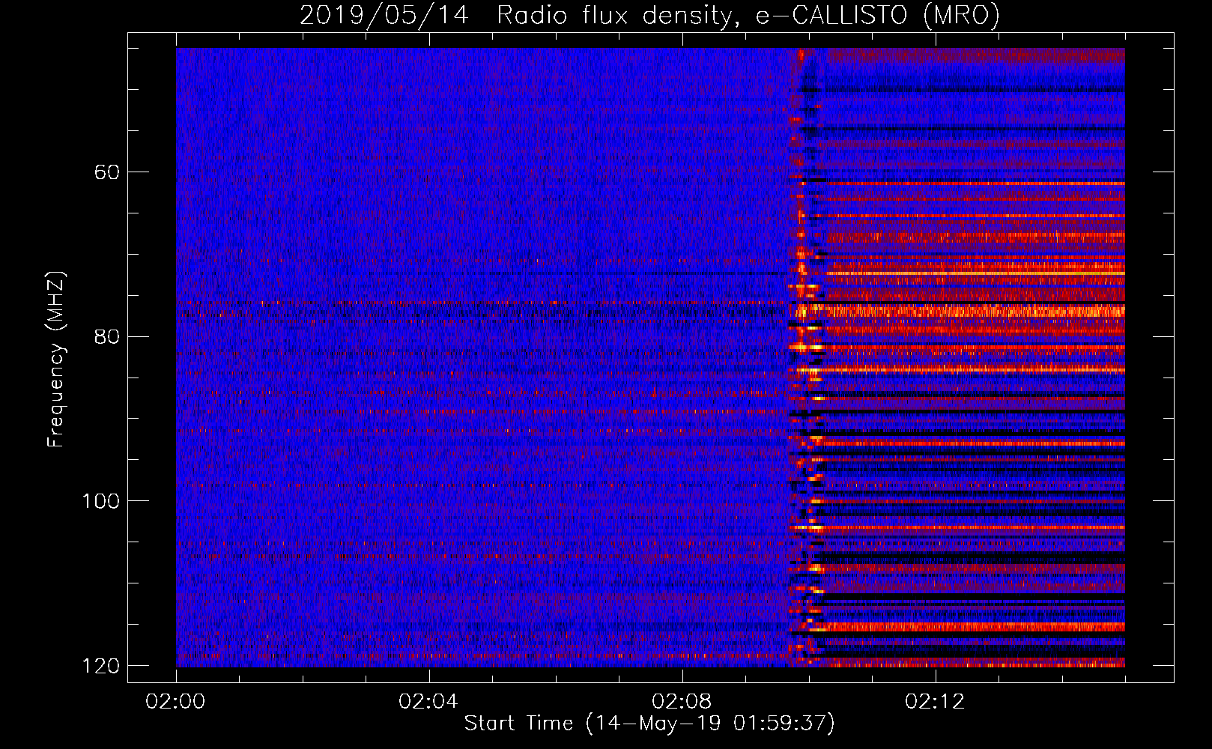Screen dimensions: 1212x749
Task: Click the 'Frequency (MHZ)' axis label
Action: [x=56, y=360]
